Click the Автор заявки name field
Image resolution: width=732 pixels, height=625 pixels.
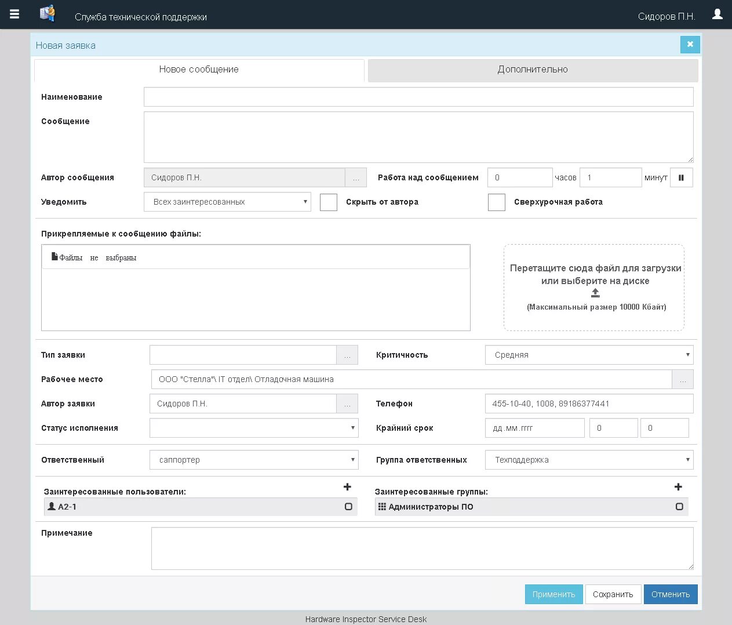pos(243,404)
